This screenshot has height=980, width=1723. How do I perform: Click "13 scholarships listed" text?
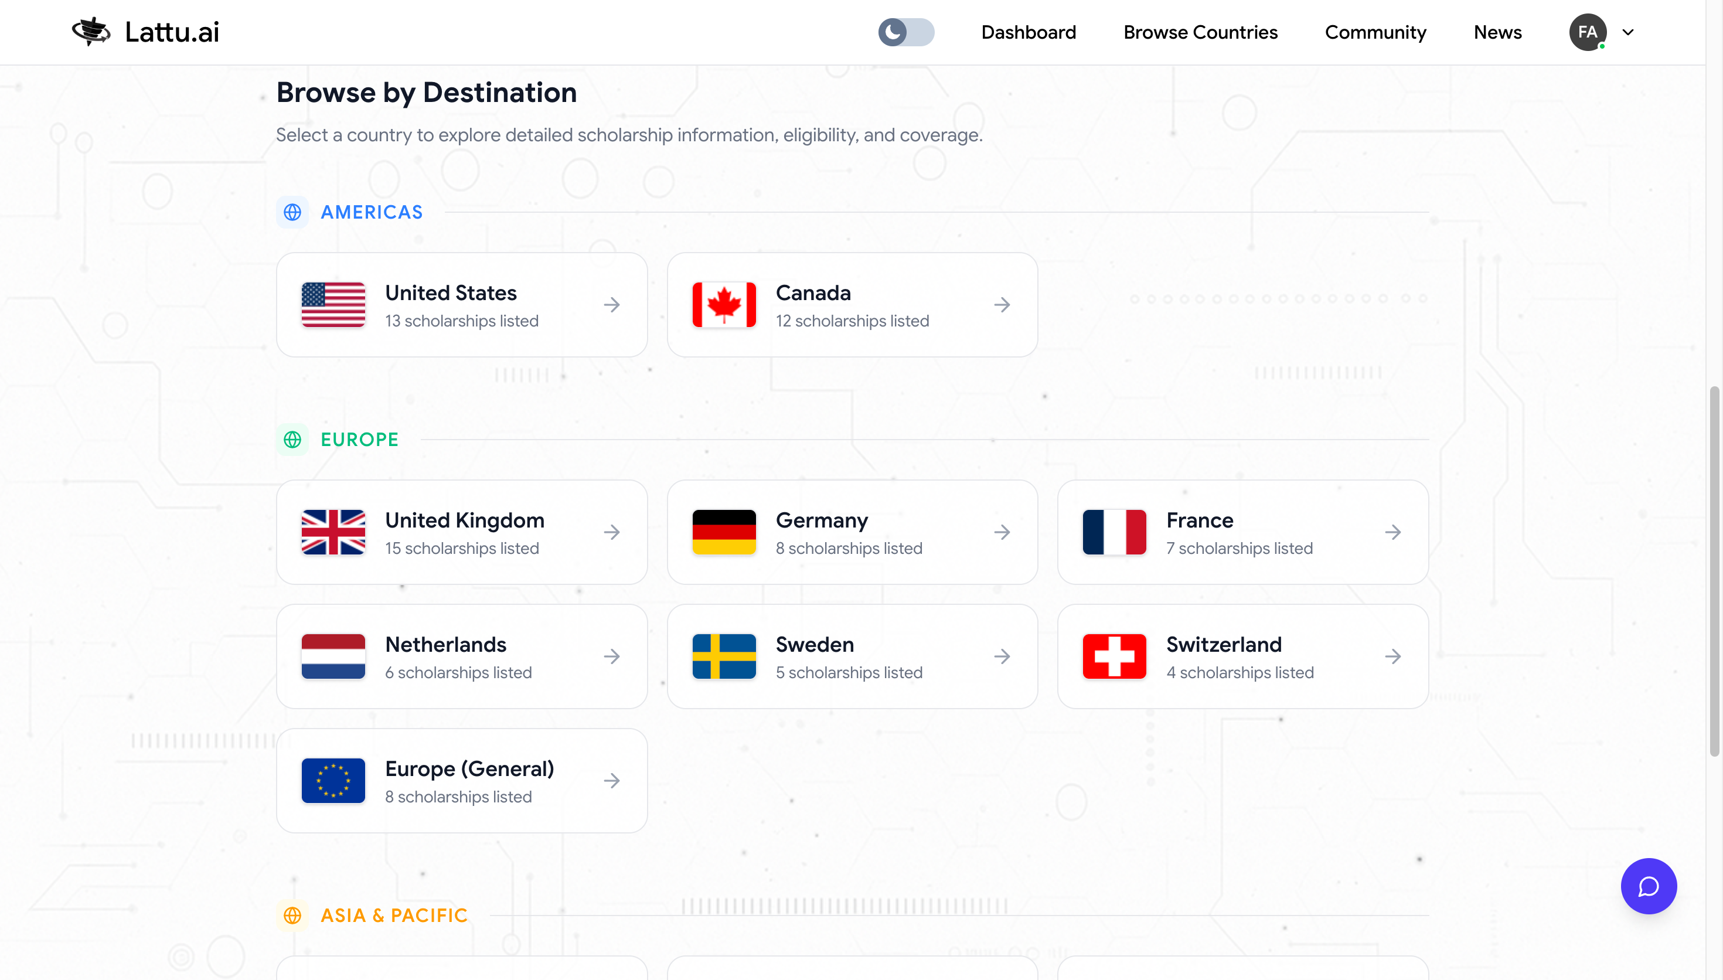click(462, 321)
